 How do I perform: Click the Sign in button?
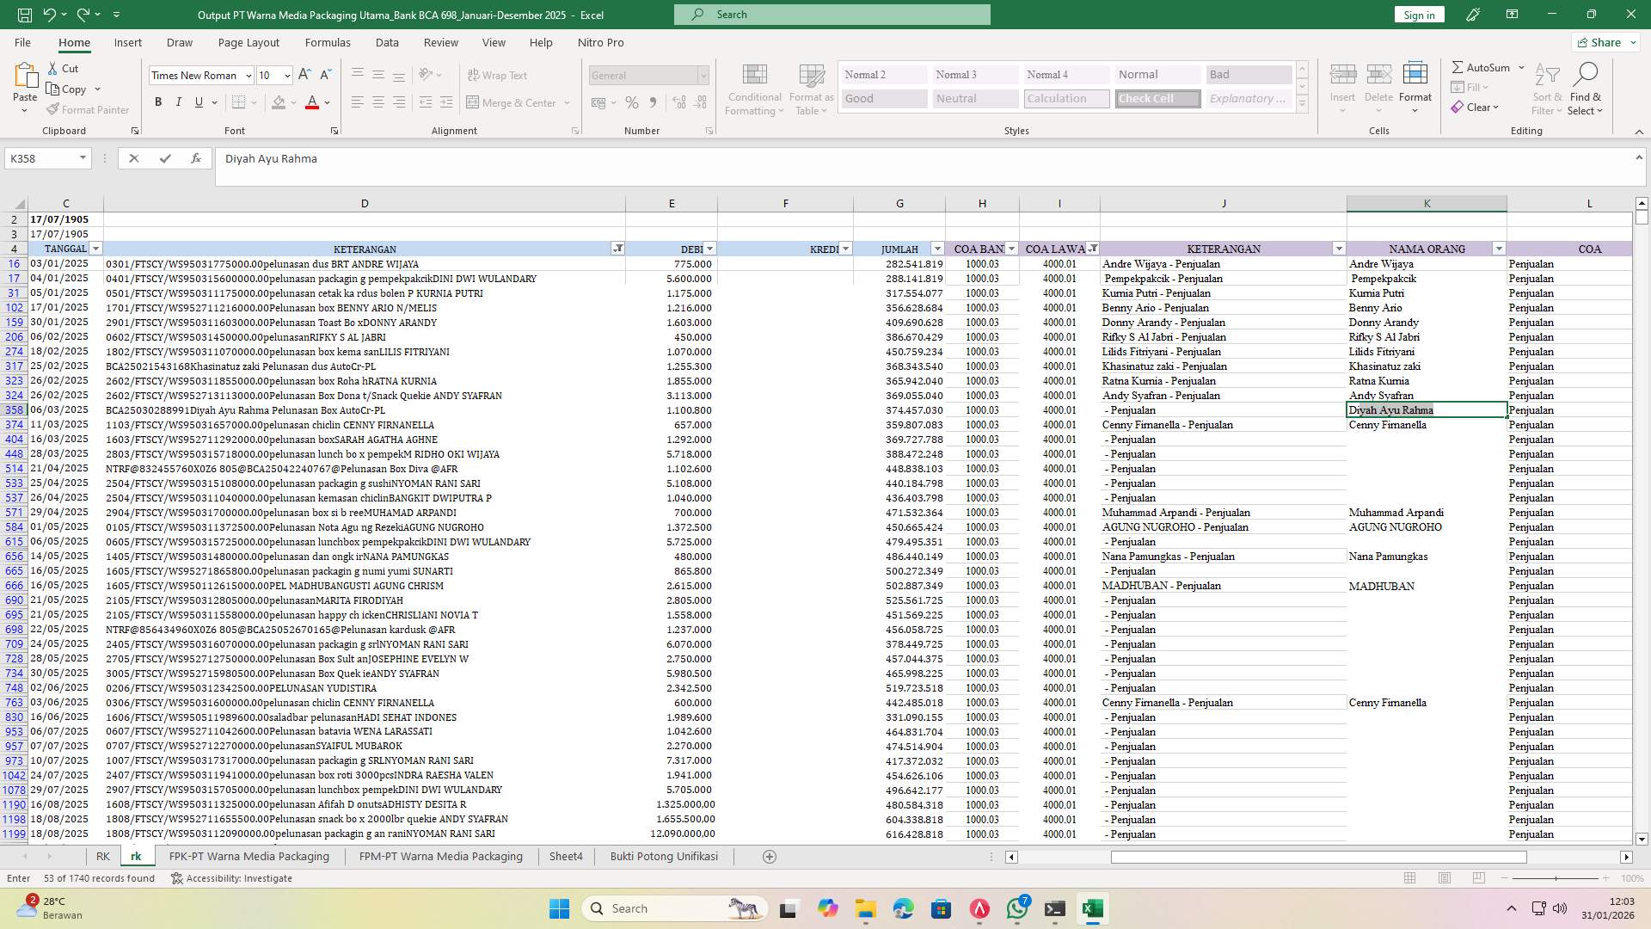tap(1418, 15)
